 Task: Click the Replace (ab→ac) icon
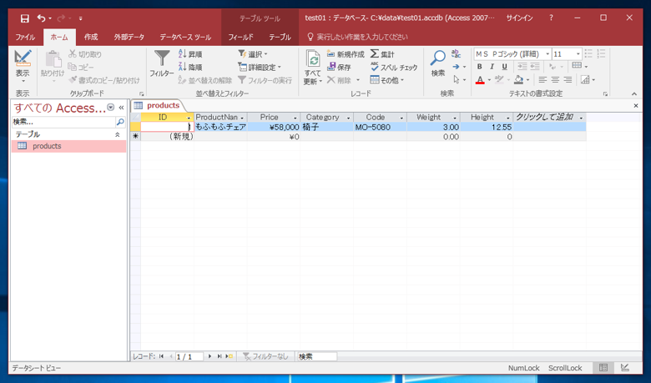tap(457, 54)
